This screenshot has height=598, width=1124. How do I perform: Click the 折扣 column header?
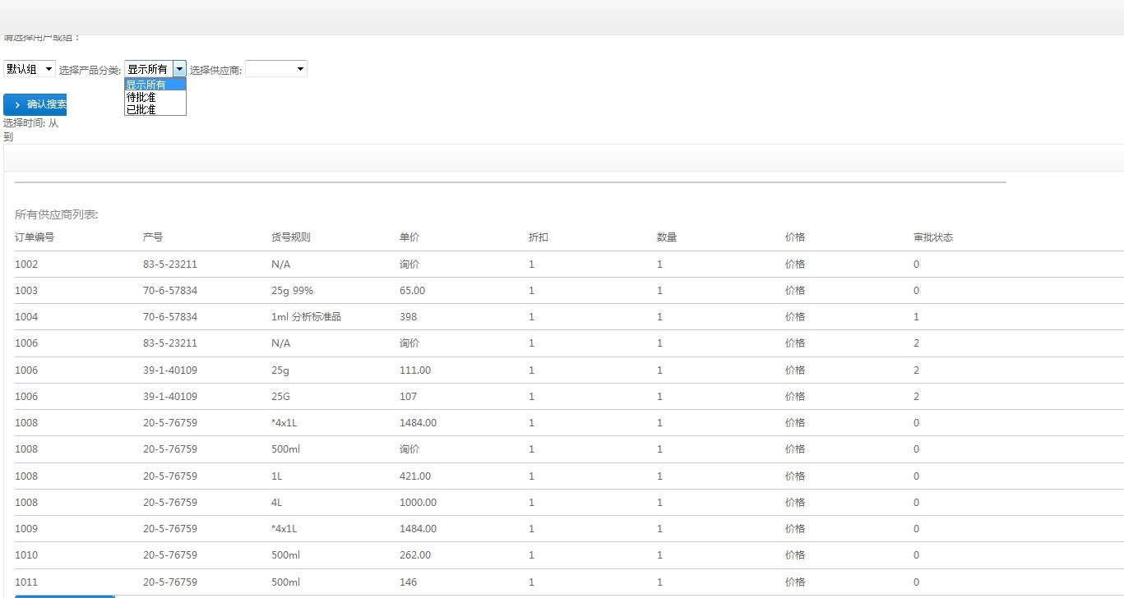(539, 237)
